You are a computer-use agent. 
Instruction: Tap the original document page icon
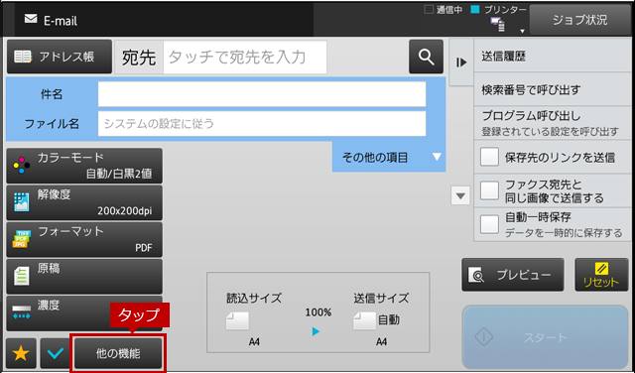tap(22, 276)
